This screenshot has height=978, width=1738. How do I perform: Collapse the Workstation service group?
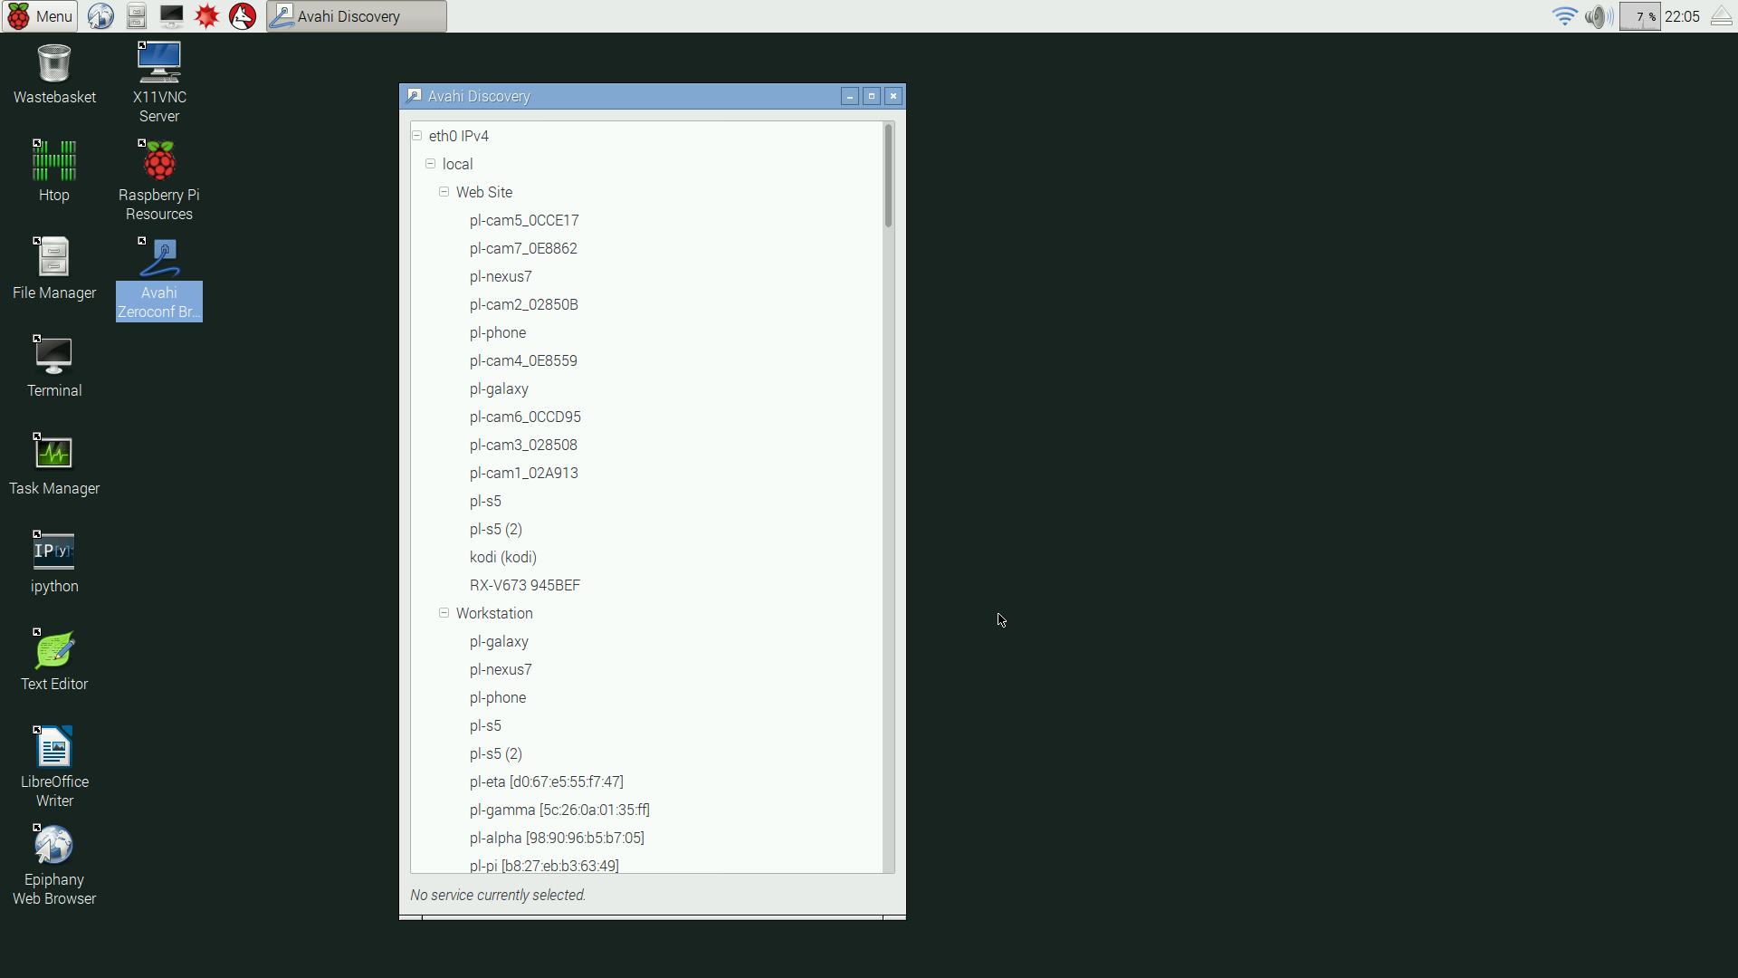click(444, 613)
